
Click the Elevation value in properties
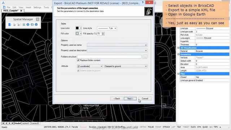click(212, 64)
